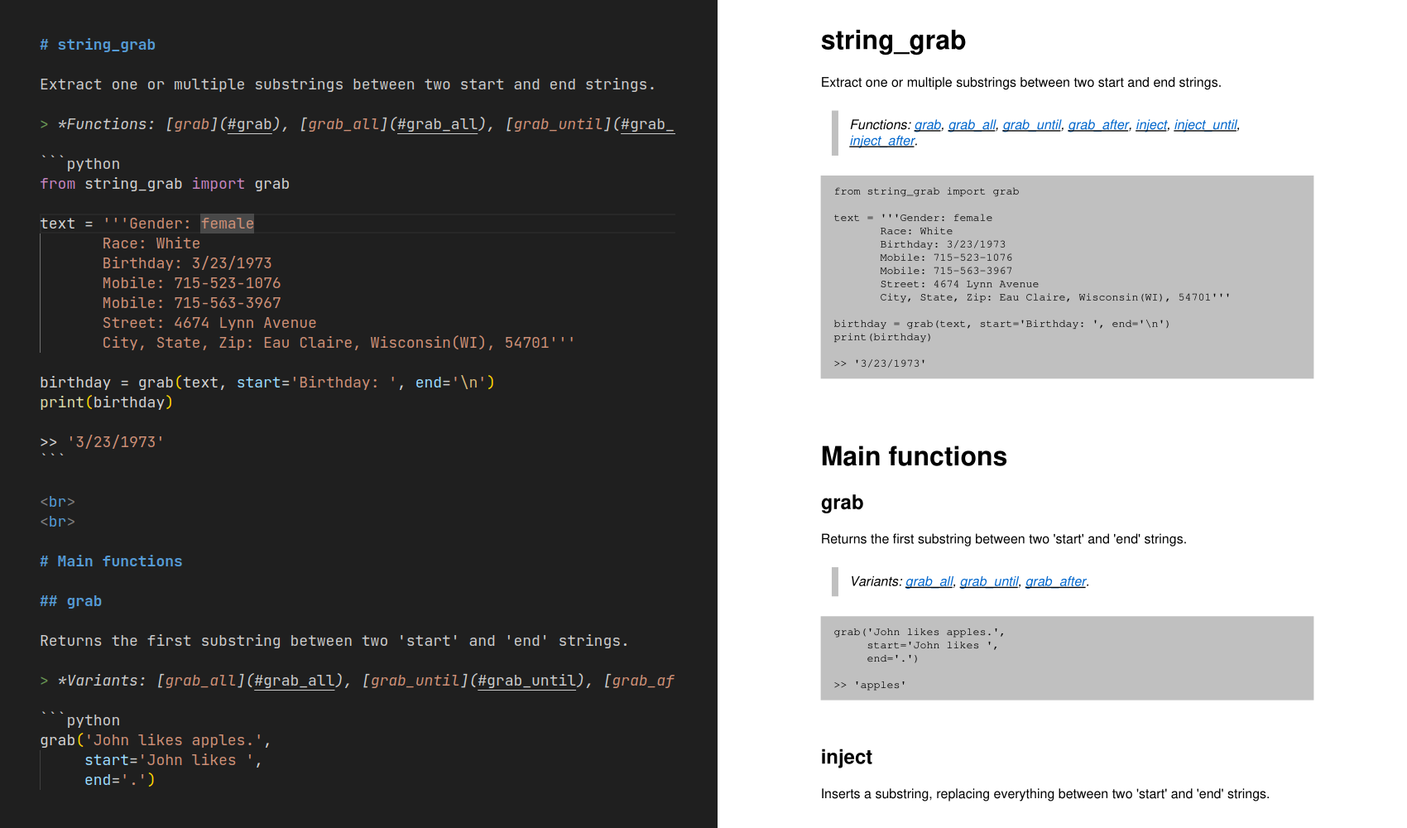Viewport: 1407px width, 828px height.
Task: Follow the grab_until link in Functions list
Action: pyautogui.click(x=1031, y=125)
